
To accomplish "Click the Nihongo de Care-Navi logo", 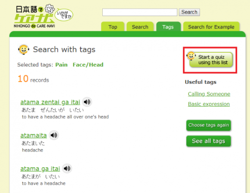I will (35, 17).
